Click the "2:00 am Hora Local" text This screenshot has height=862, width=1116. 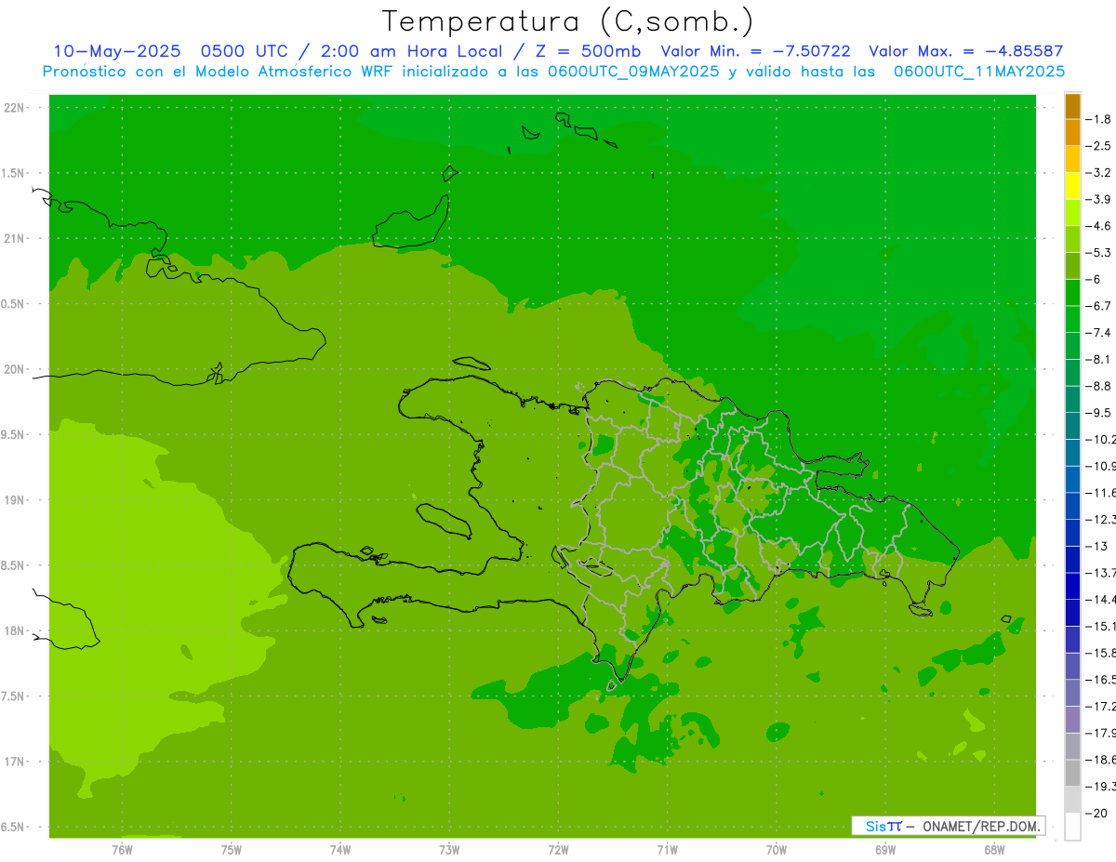click(x=412, y=51)
